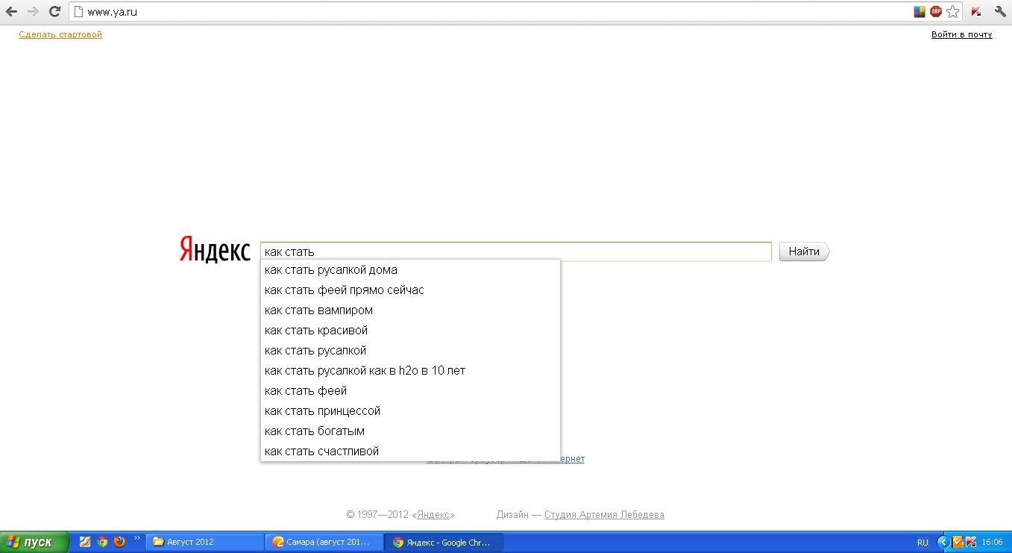Click the "Сделать стартовой" link
The height and width of the screenshot is (553, 1012).
pos(60,34)
